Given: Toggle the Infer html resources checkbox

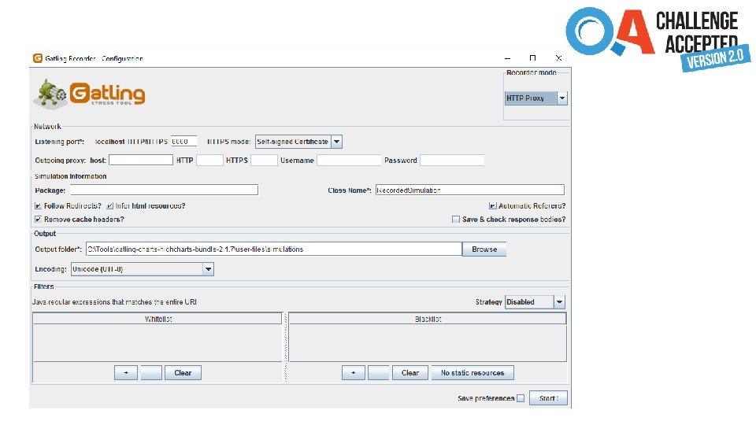Looking at the screenshot, I should pos(110,205).
